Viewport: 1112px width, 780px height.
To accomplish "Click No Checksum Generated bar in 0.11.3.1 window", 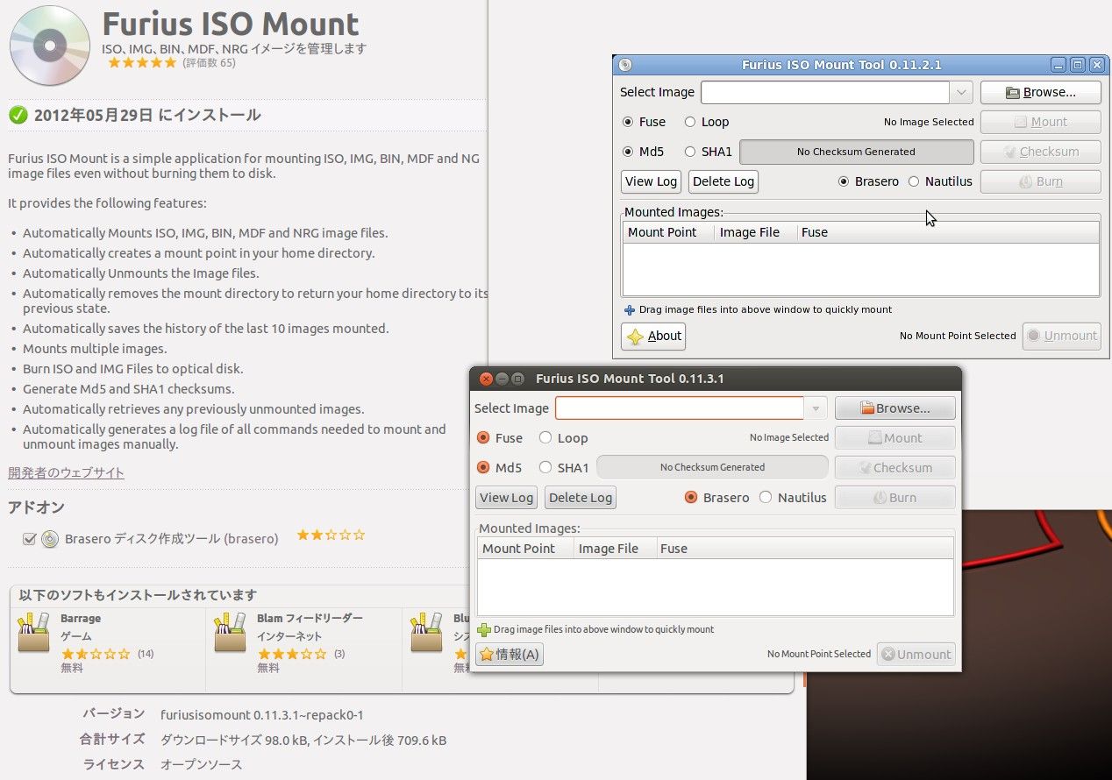I will click(712, 467).
